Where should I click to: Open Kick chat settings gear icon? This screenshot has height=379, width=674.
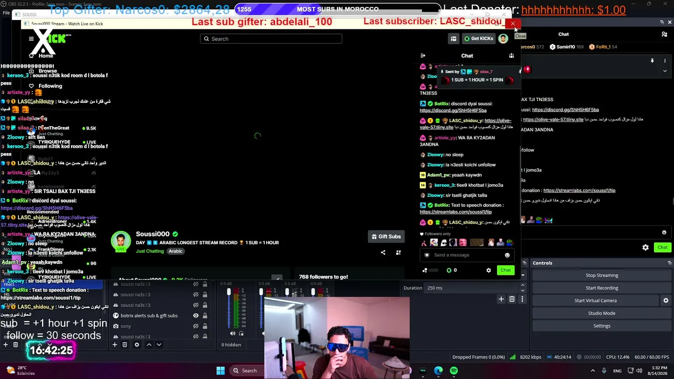489,270
